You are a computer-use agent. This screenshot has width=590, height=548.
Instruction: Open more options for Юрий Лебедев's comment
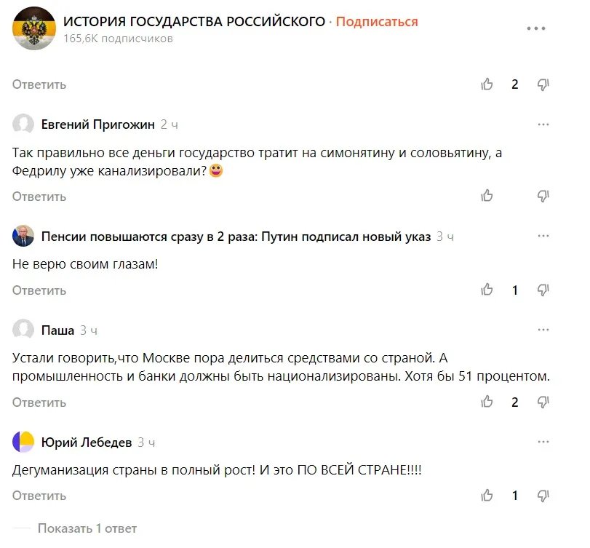coord(543,442)
